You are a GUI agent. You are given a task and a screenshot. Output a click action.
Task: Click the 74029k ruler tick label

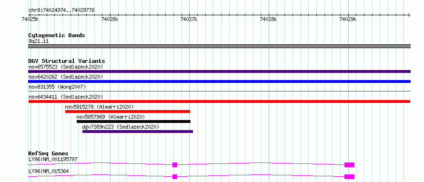click(x=348, y=19)
